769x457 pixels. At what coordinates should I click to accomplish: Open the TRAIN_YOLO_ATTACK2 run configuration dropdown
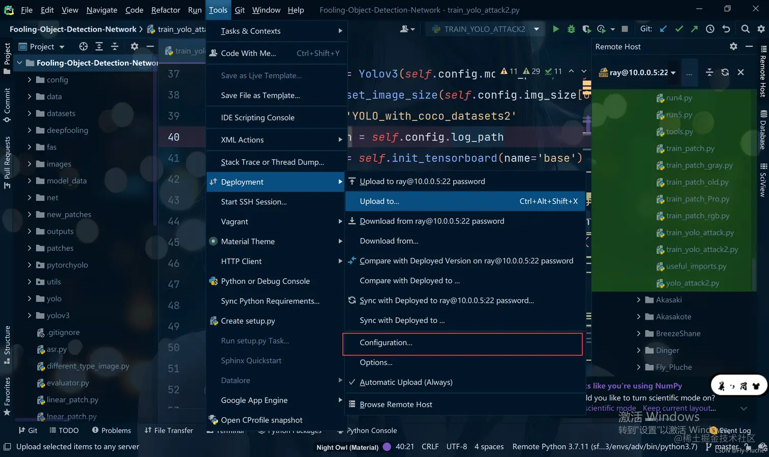pyautogui.click(x=486, y=29)
